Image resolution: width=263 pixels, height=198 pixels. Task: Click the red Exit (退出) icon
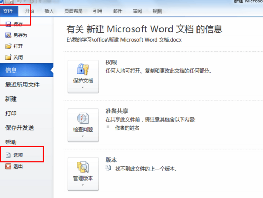point(8,166)
